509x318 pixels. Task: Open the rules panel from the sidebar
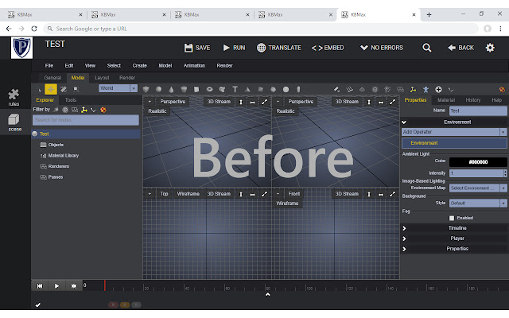[14, 97]
